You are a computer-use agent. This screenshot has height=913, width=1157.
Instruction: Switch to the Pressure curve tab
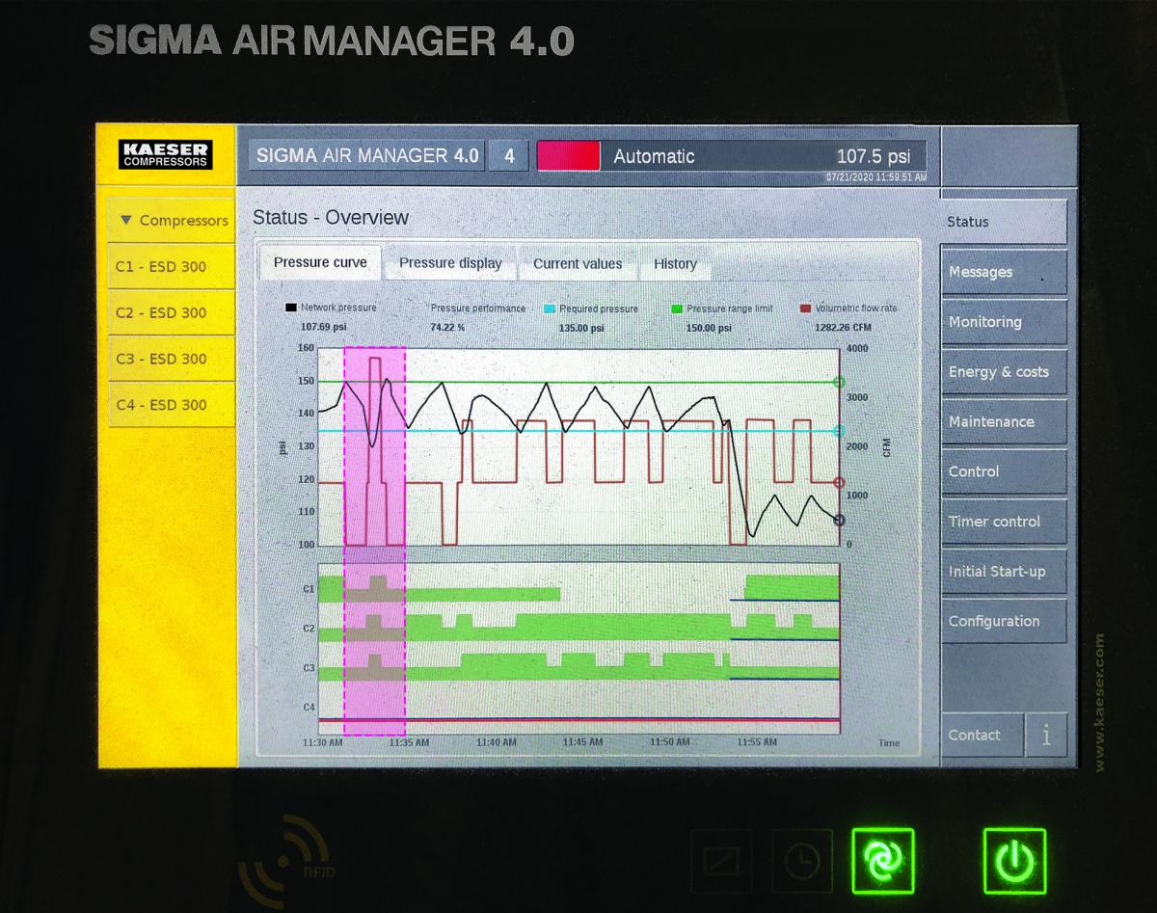point(320,262)
